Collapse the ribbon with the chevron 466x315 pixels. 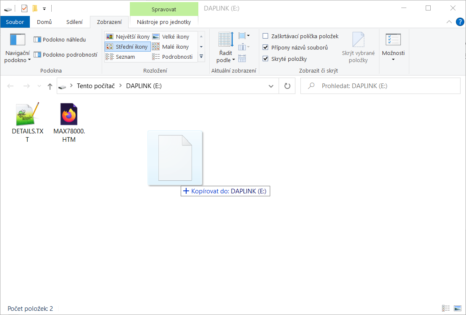[449, 22]
